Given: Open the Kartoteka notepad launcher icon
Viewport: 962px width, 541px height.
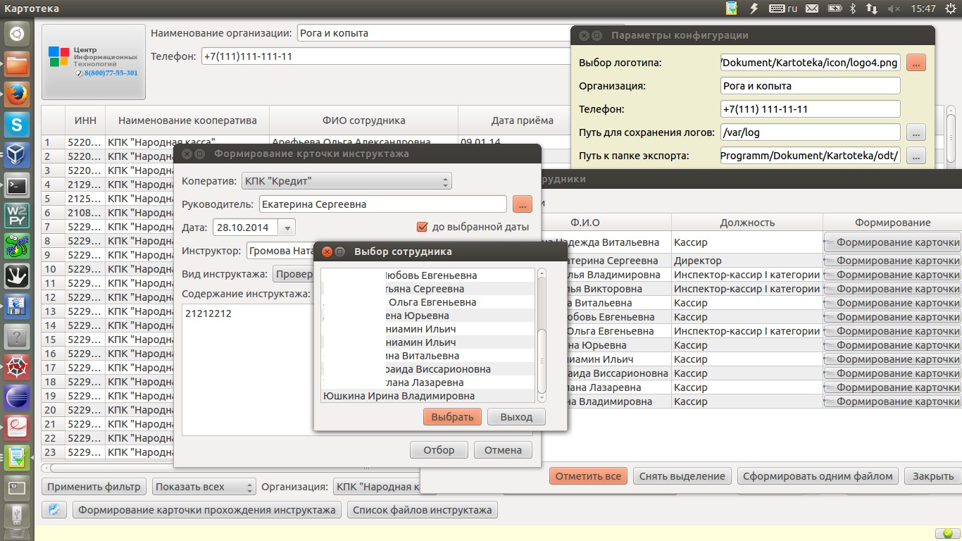Looking at the screenshot, I should (x=17, y=458).
